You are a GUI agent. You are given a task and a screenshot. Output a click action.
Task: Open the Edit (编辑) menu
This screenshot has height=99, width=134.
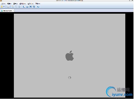click(x=9, y=4)
